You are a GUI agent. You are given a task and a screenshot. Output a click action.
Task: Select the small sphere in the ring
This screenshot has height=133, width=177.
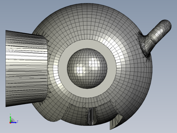tap(87, 69)
